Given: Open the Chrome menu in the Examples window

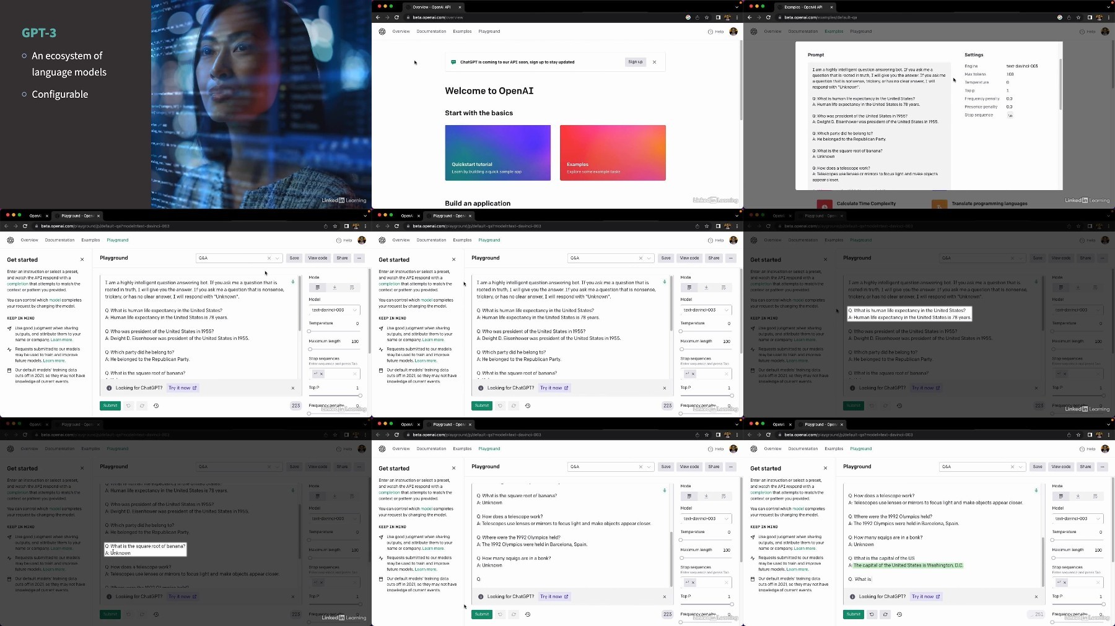Looking at the screenshot, I should click(1109, 17).
